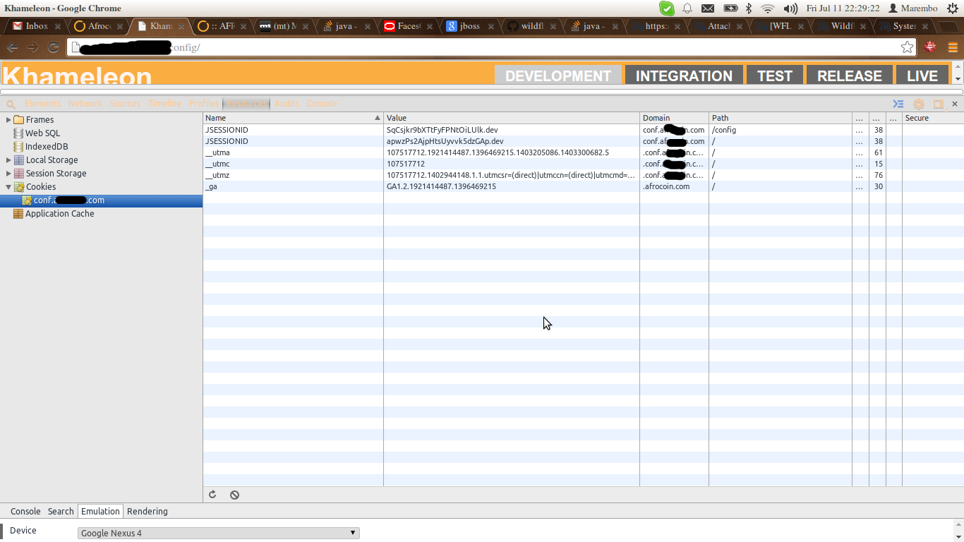Sort cookies by Path column header
This screenshot has width=964, height=542.
tap(781, 118)
